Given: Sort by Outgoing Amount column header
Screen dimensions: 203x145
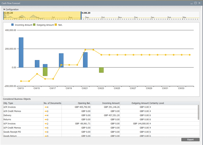Looking at the screenshot, I should 134,103.
